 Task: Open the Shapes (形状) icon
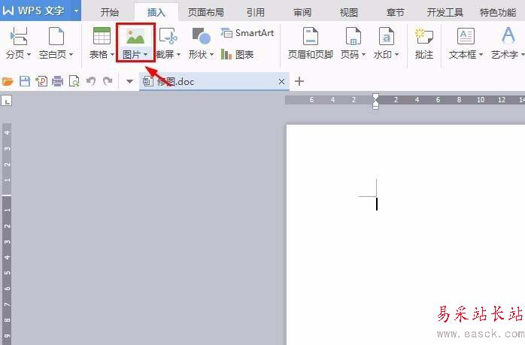click(x=201, y=36)
